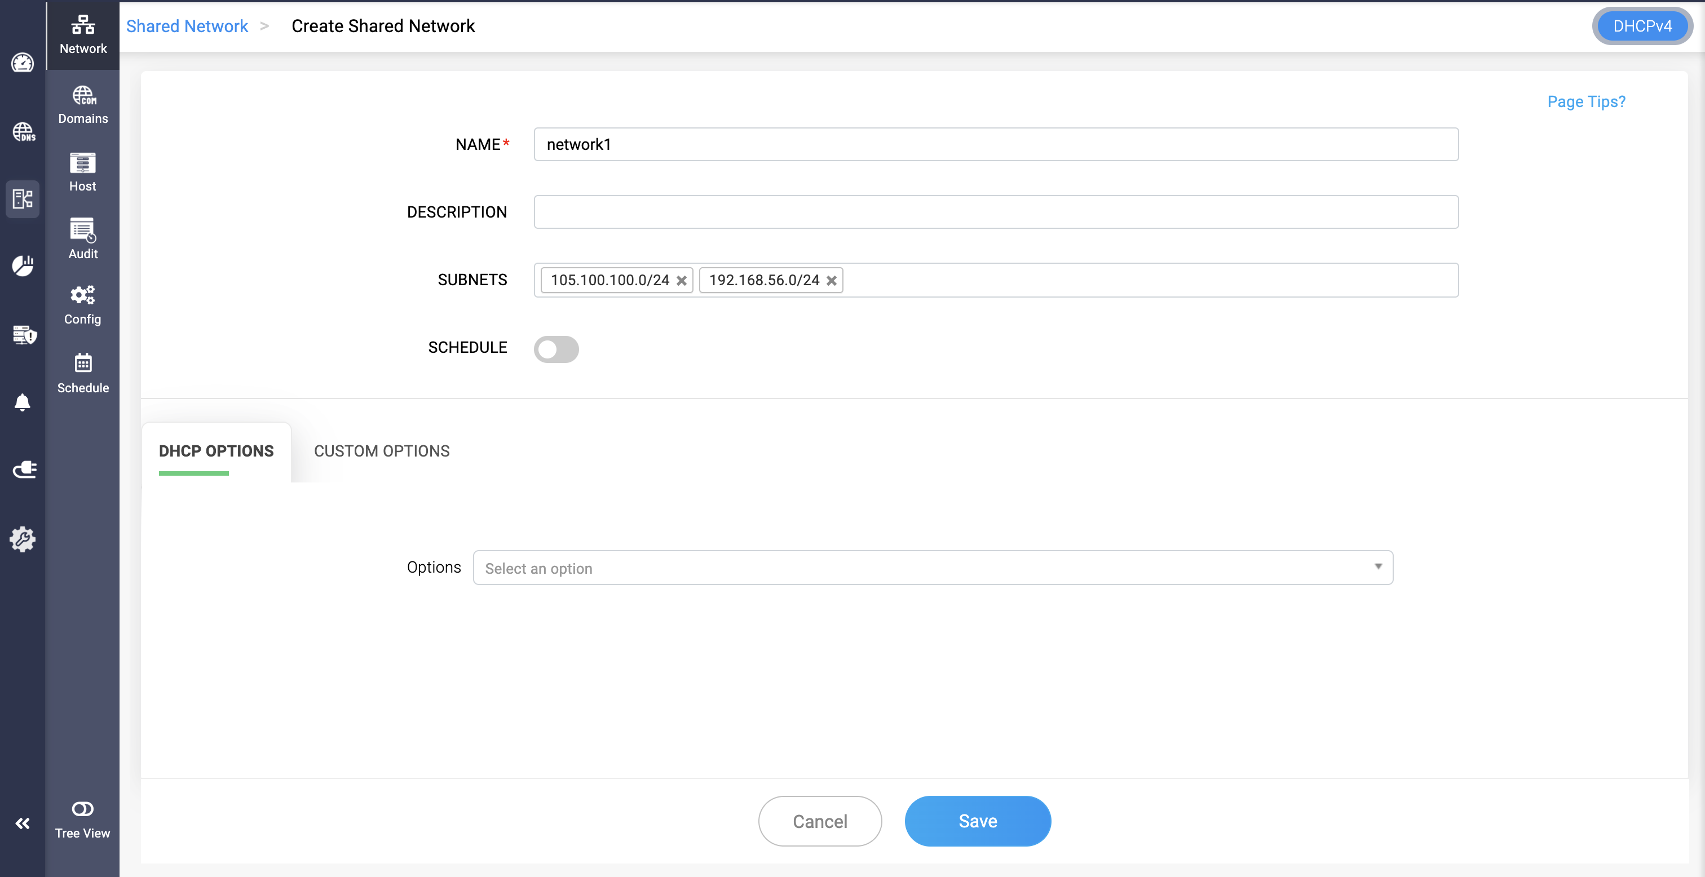1705x877 pixels.
Task: Remove subnet 192.168.56.0/24 tag
Action: (831, 281)
